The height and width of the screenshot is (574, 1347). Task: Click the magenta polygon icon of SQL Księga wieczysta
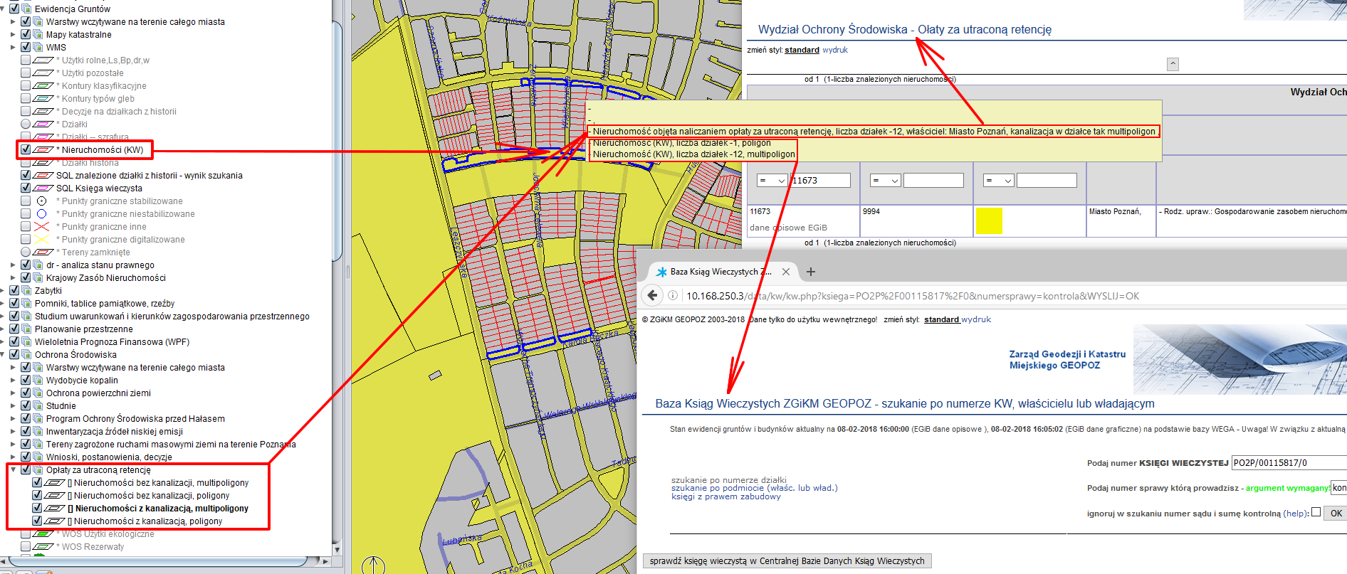click(x=43, y=188)
